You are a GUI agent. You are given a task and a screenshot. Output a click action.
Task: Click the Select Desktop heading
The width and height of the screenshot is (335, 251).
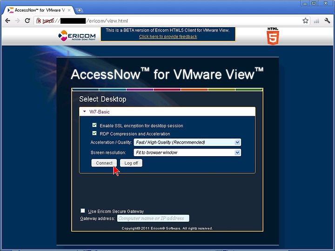click(102, 99)
